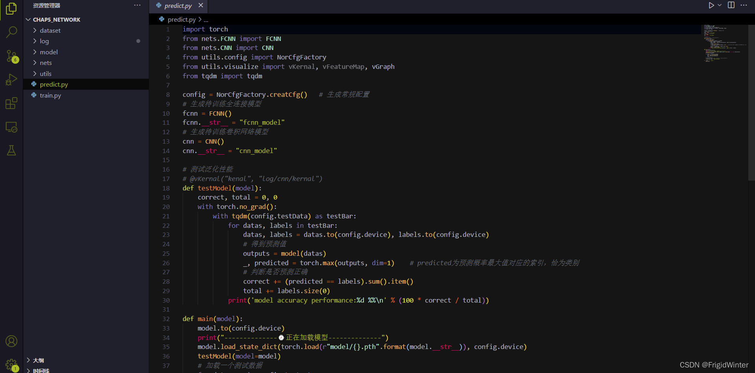Click the 资源管理器 explorer panel title
The width and height of the screenshot is (755, 373).
(46, 6)
